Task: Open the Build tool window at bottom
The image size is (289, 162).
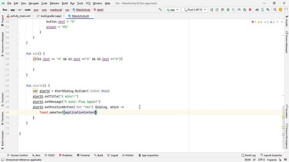Action: click(98, 155)
